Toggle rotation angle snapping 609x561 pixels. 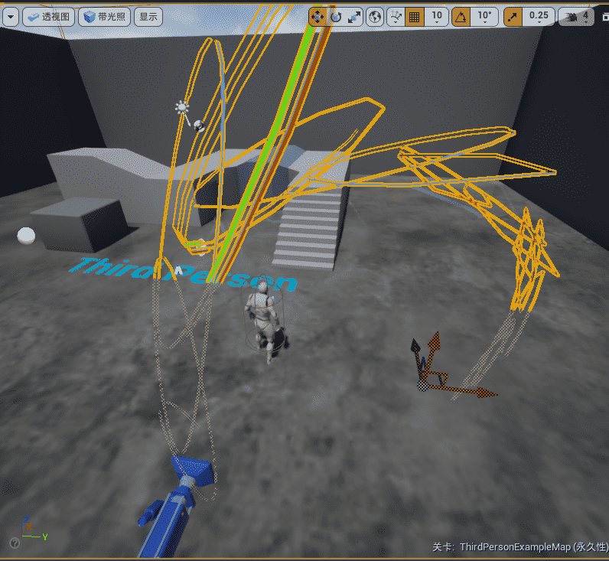[x=462, y=16]
